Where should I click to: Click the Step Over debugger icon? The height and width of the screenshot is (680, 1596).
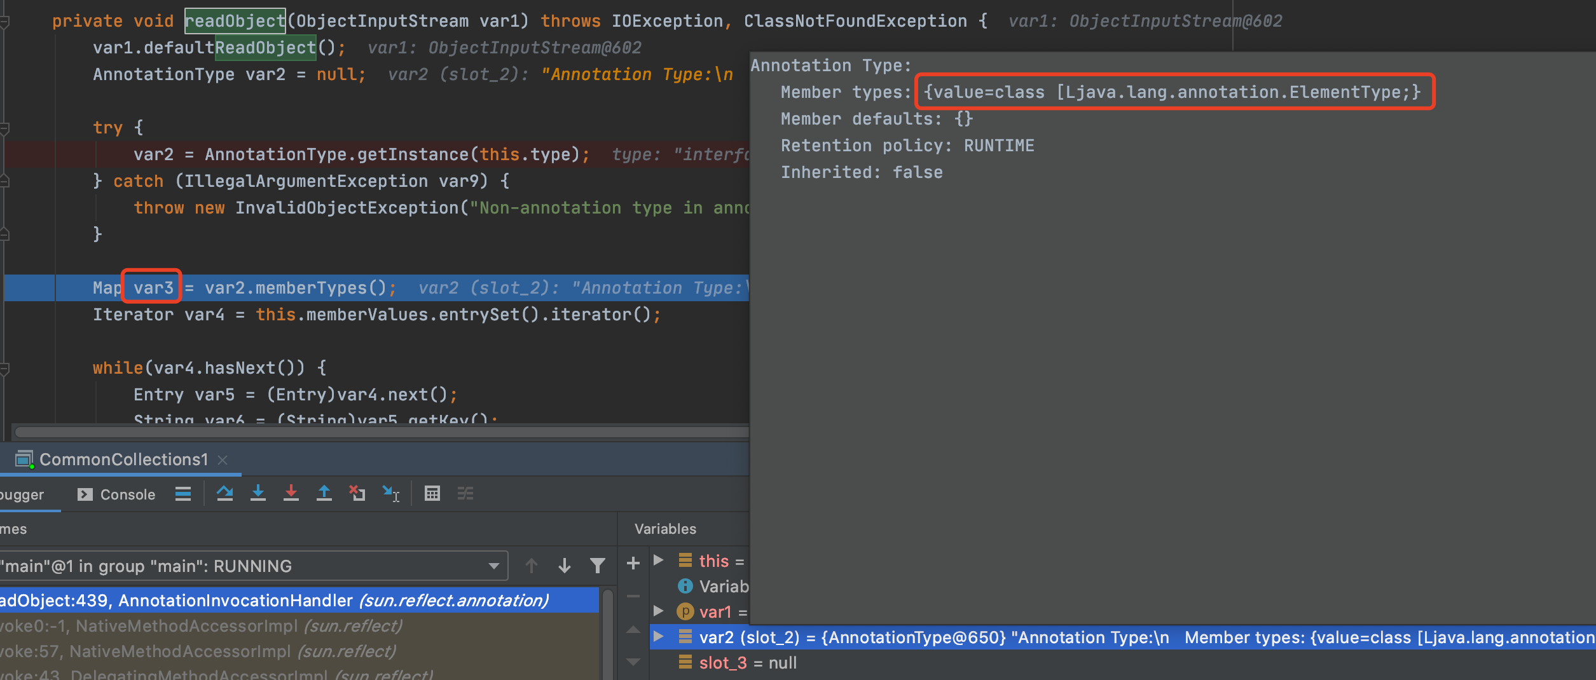click(224, 494)
